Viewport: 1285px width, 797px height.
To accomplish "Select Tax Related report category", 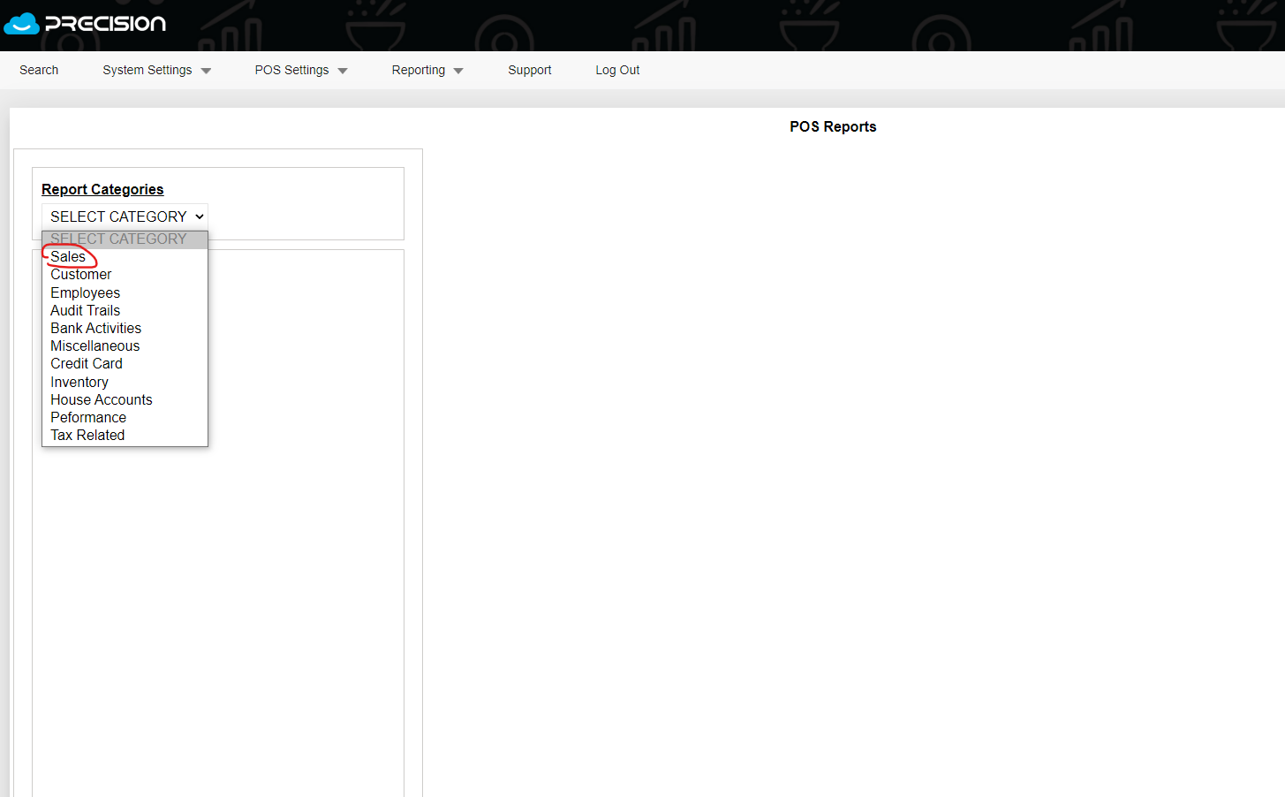I will [x=125, y=436].
